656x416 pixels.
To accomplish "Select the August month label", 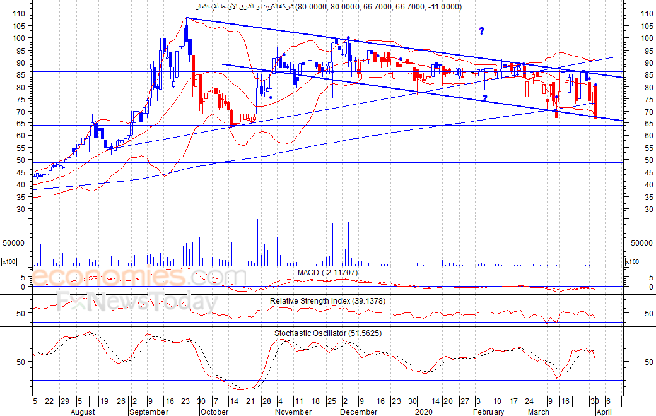I will (x=83, y=412).
